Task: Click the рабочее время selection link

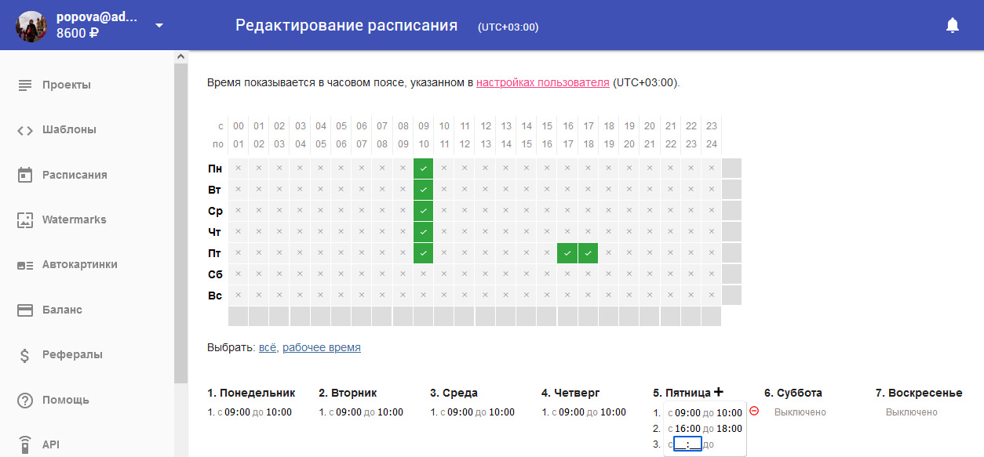Action: click(321, 347)
